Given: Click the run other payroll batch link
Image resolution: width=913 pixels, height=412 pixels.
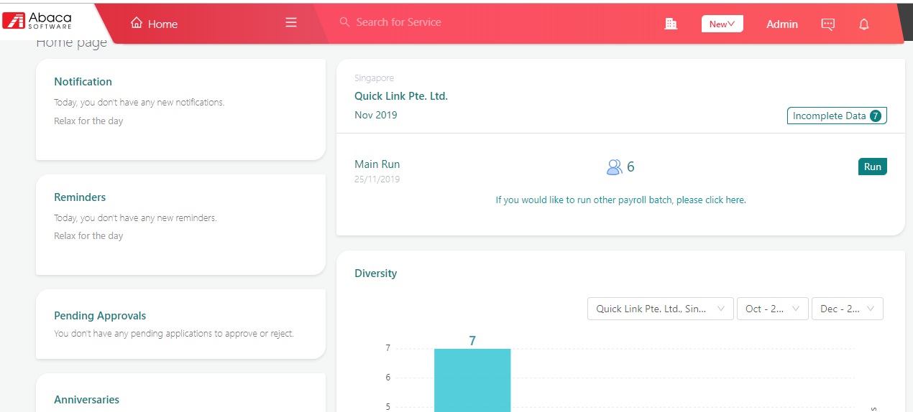Looking at the screenshot, I should pyautogui.click(x=620, y=200).
